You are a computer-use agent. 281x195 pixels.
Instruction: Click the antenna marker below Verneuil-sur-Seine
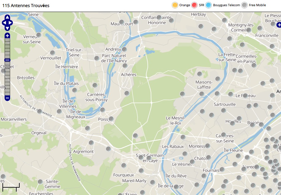39,35
